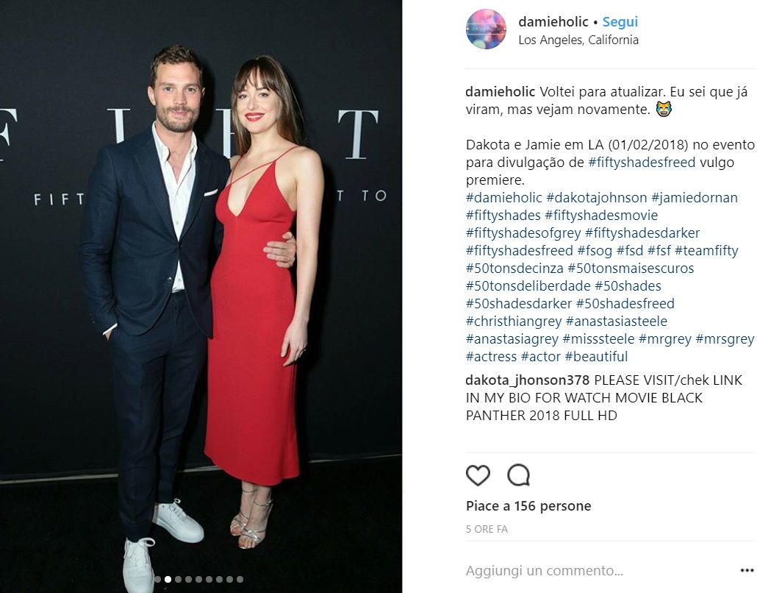The height and width of the screenshot is (593, 757).
Task: Open the #50tonsdecinza hashtag
Action: click(x=514, y=269)
